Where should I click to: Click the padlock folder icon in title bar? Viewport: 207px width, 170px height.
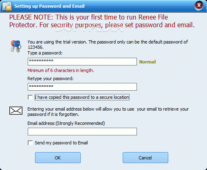7,6
